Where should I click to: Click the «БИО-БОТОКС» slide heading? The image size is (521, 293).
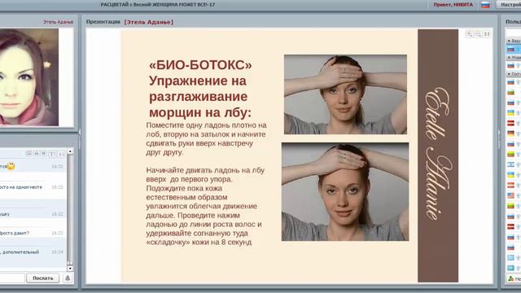click(x=200, y=65)
